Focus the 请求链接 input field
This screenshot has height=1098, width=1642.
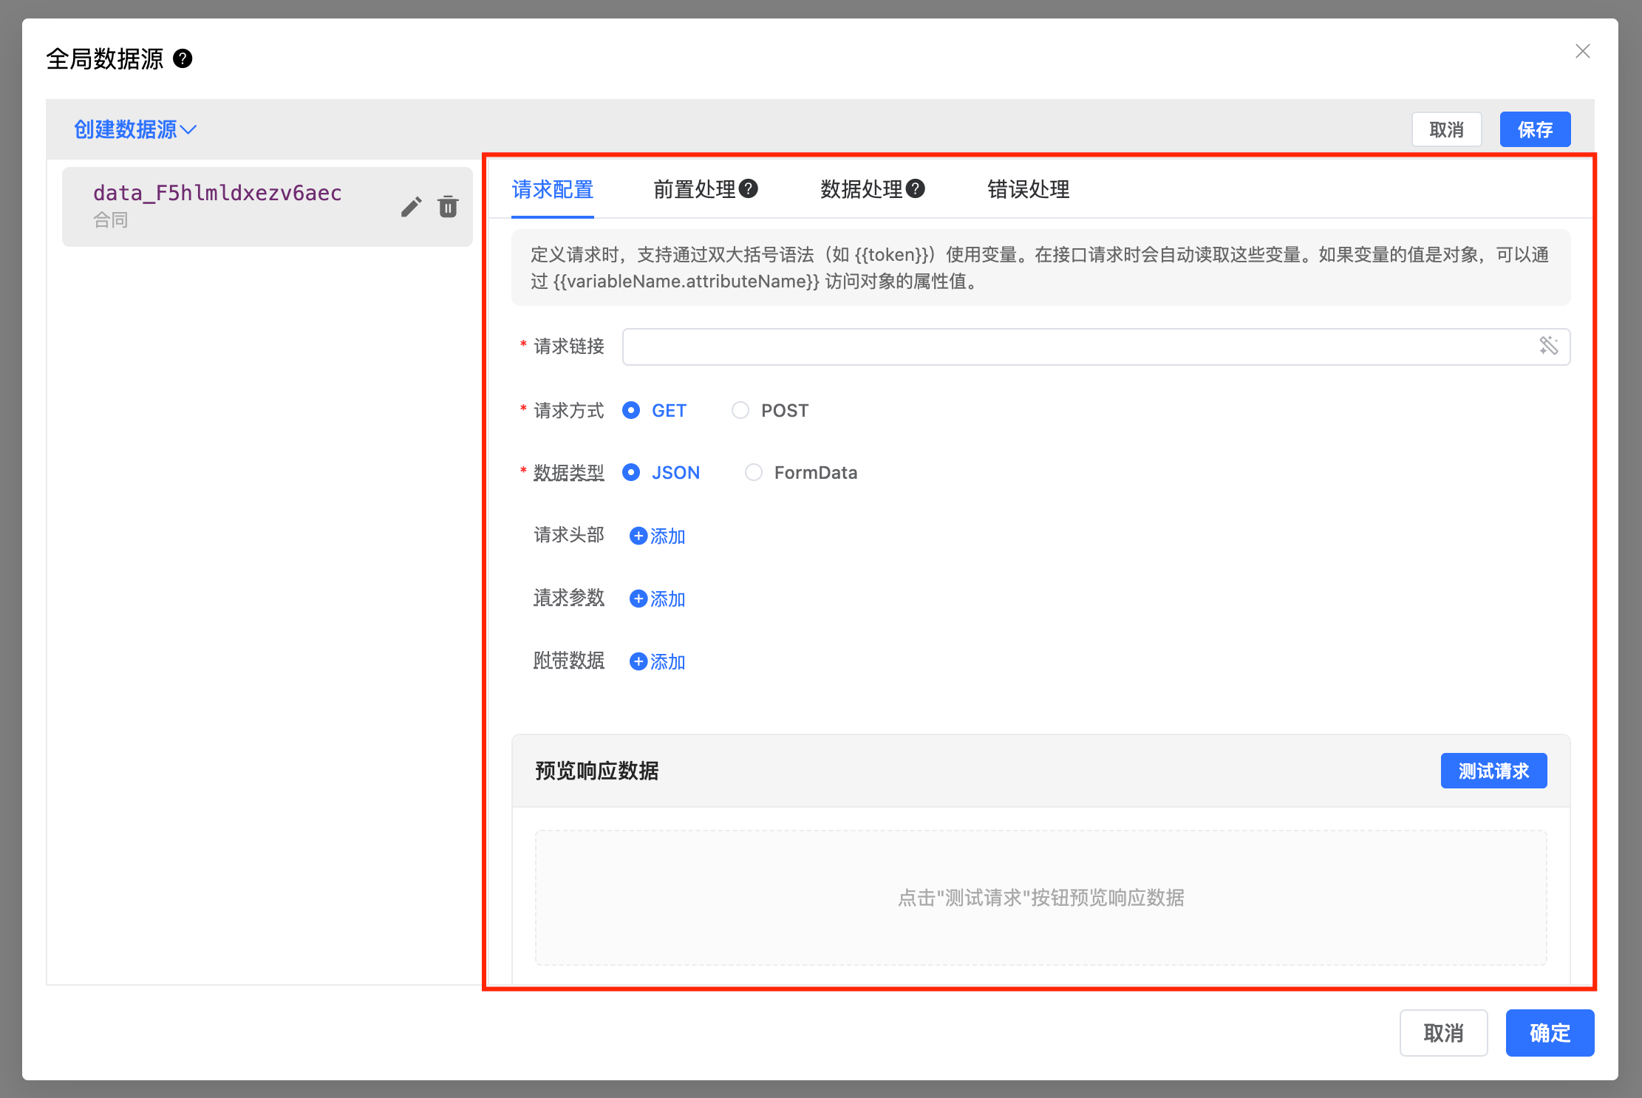point(1079,347)
